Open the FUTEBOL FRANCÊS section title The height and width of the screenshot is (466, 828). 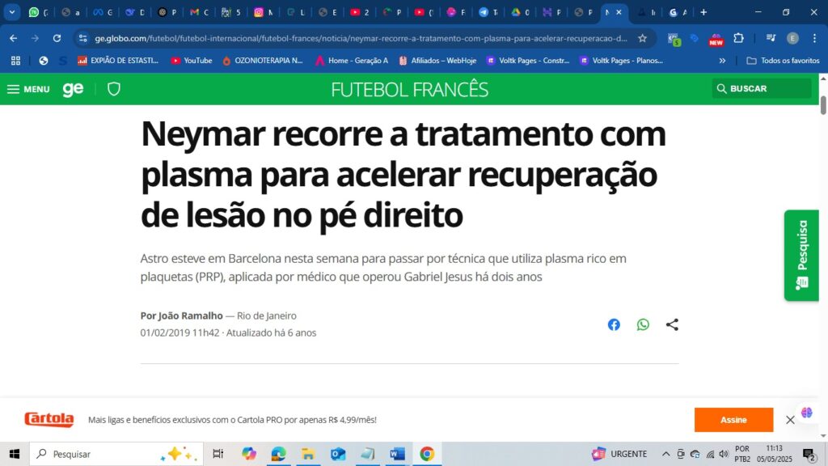click(409, 89)
